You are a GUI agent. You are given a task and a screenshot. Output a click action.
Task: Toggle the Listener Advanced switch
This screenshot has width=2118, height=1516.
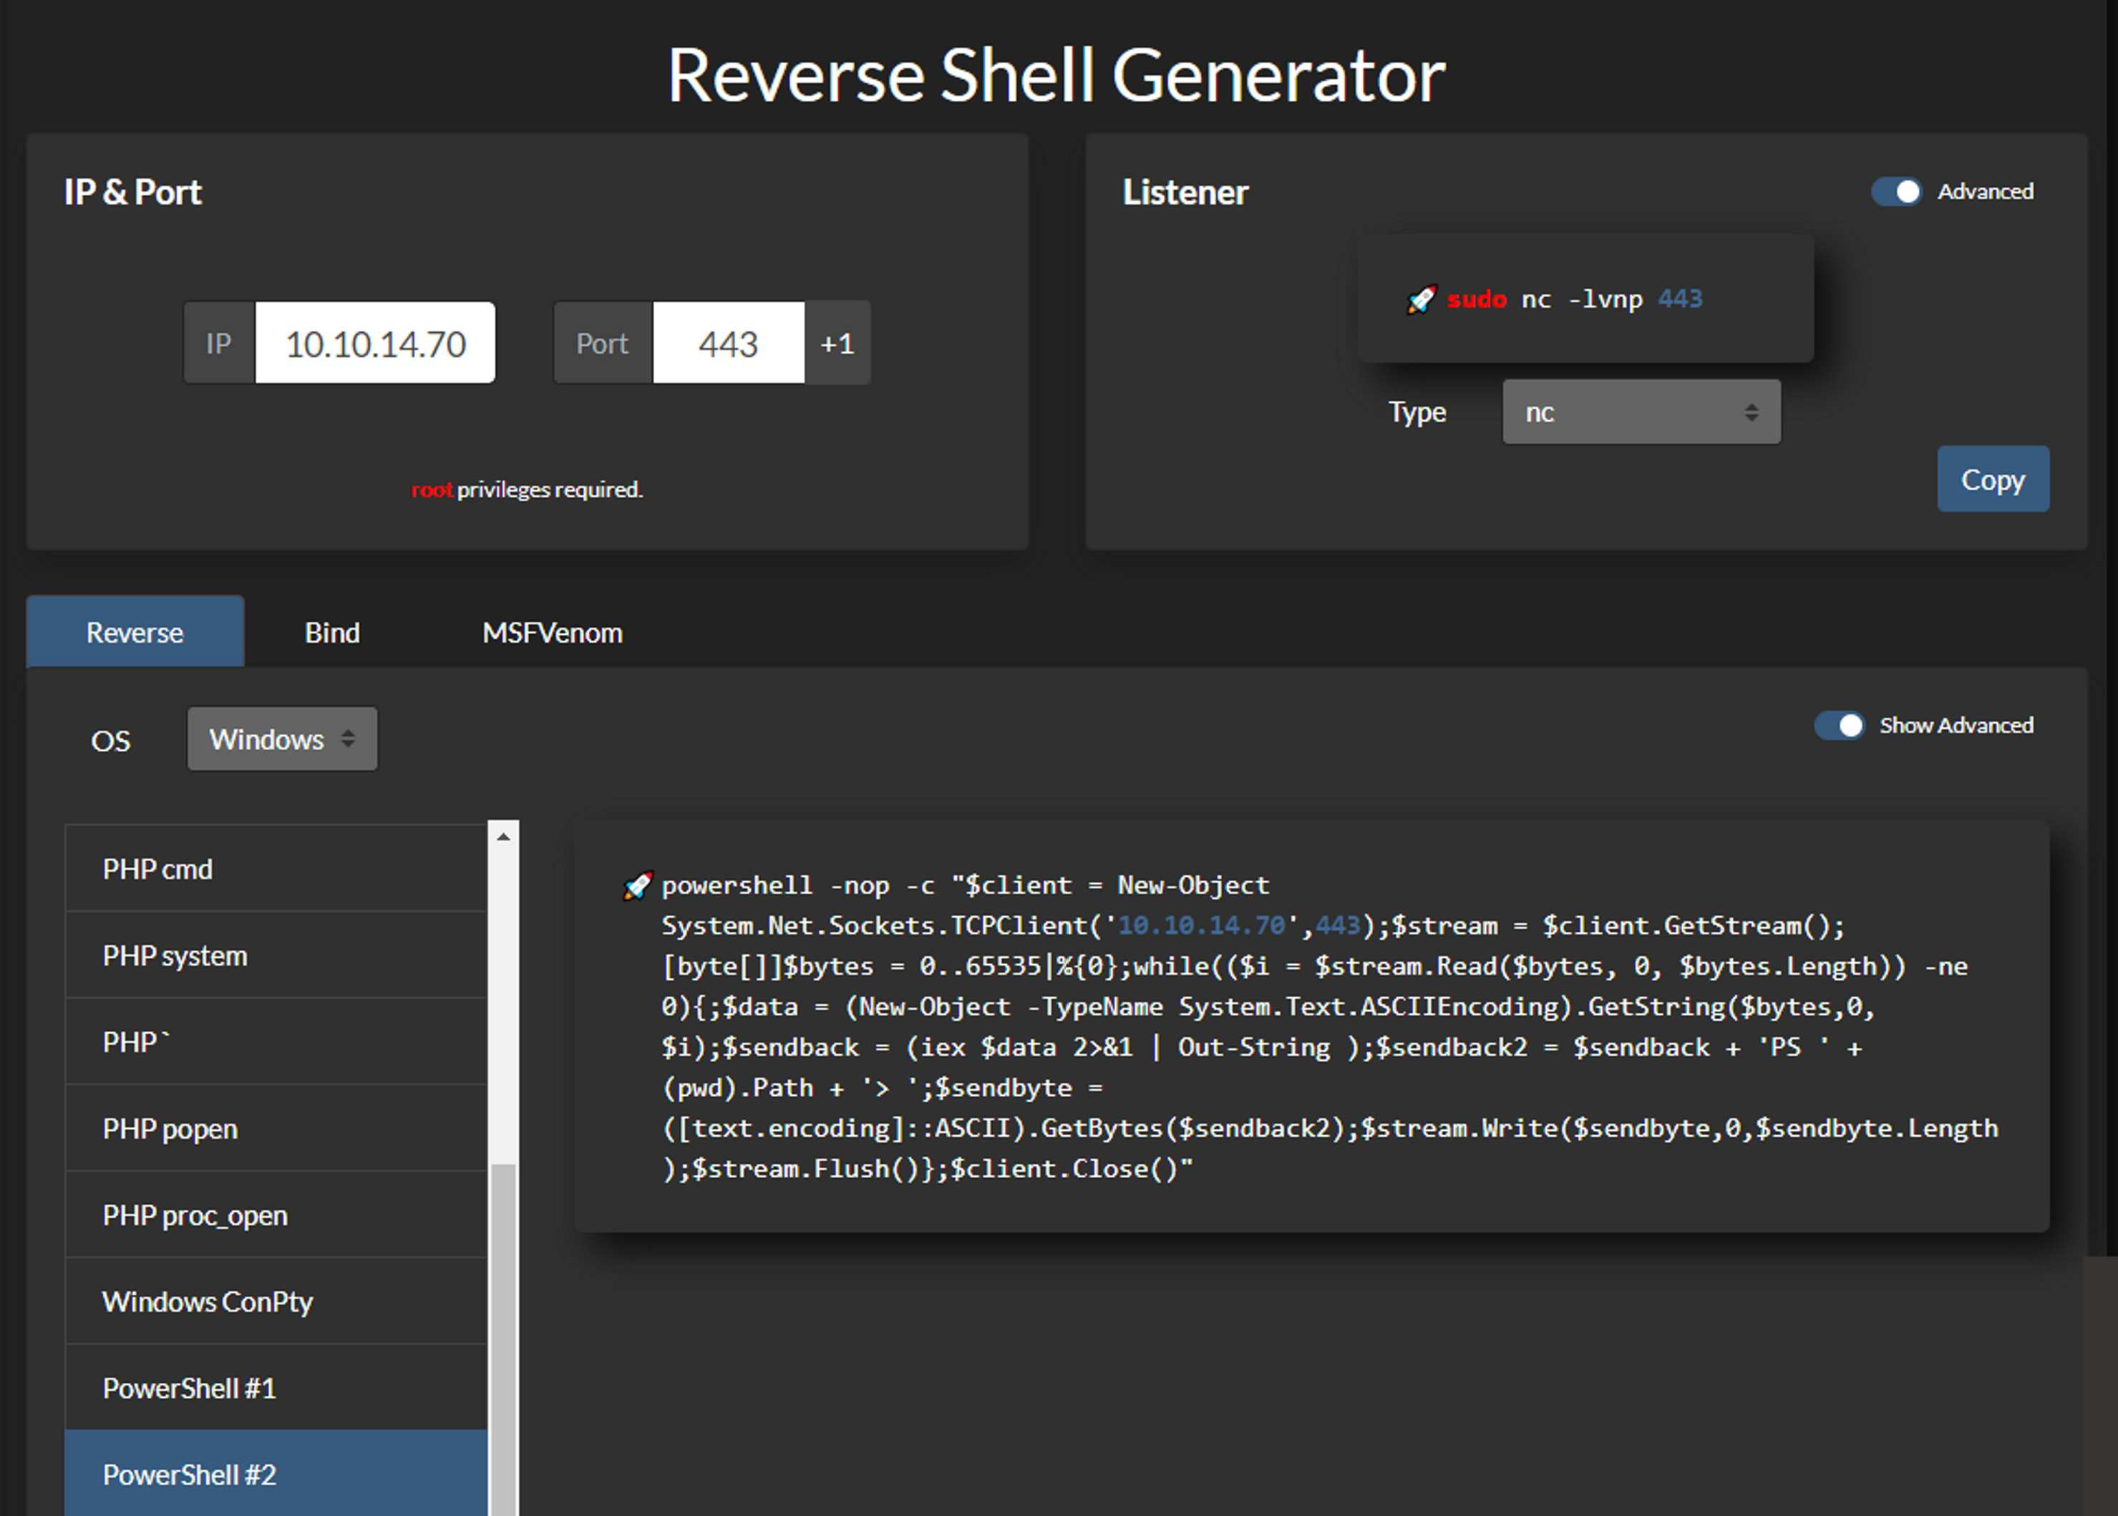point(1896,191)
